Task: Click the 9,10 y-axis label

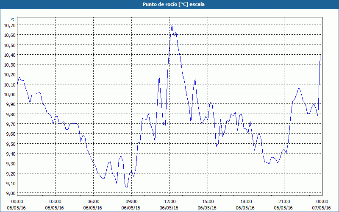Action: click(x=11, y=183)
